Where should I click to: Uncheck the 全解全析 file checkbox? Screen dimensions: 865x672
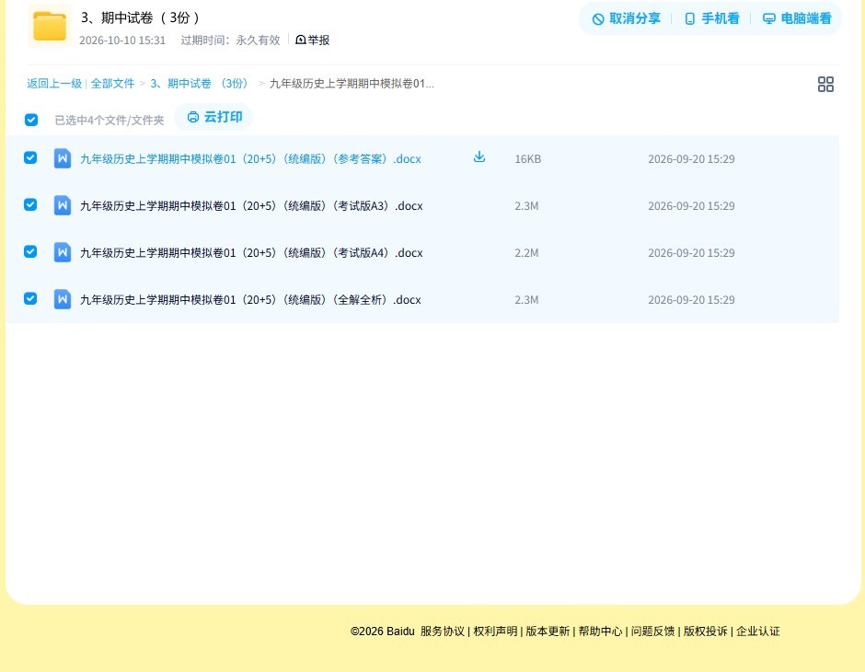pos(30,298)
